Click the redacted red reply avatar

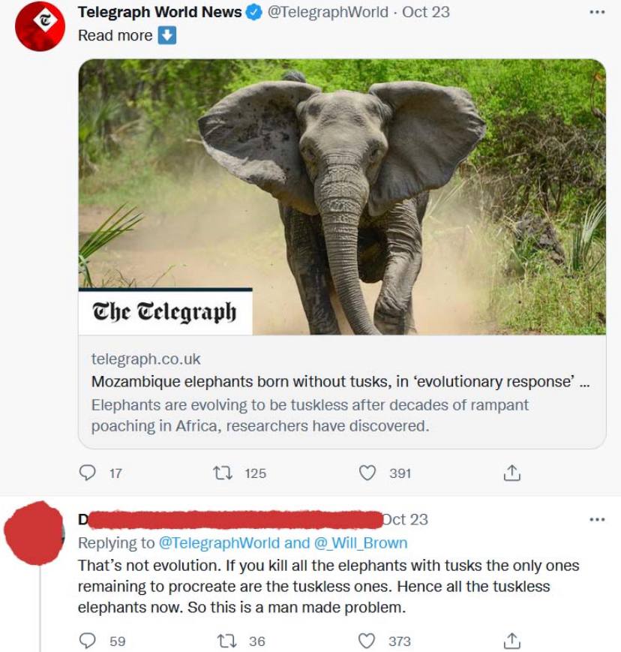coord(34,533)
